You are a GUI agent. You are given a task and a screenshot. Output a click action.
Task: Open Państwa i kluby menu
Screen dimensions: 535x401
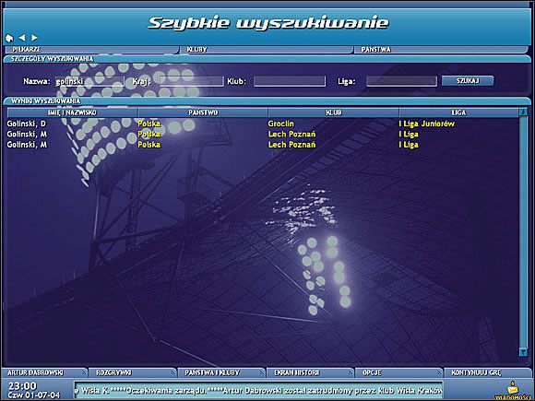tap(221, 372)
